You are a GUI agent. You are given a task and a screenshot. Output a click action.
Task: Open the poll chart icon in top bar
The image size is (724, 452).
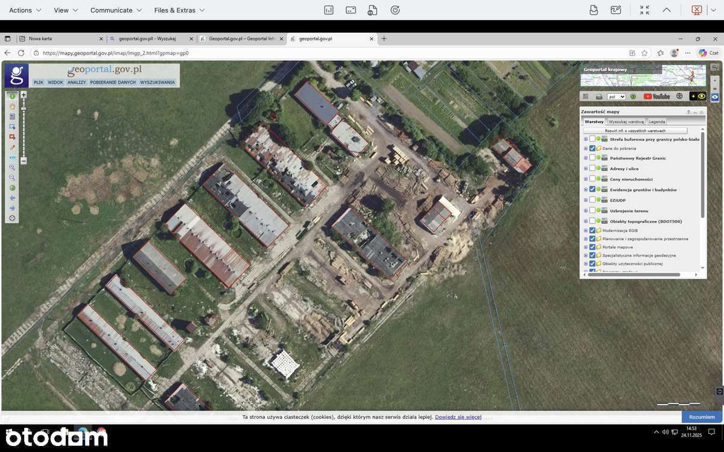pos(329,10)
